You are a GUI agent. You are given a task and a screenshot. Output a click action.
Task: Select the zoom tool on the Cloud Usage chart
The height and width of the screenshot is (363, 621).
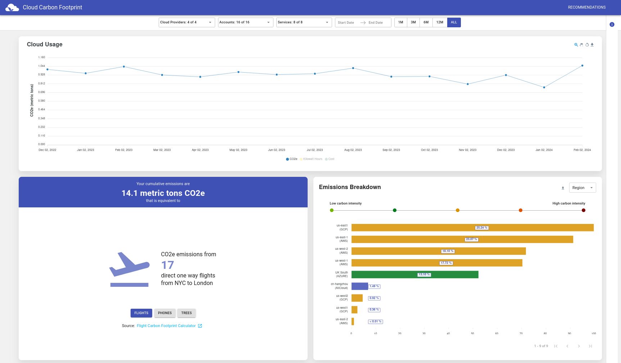click(x=576, y=45)
